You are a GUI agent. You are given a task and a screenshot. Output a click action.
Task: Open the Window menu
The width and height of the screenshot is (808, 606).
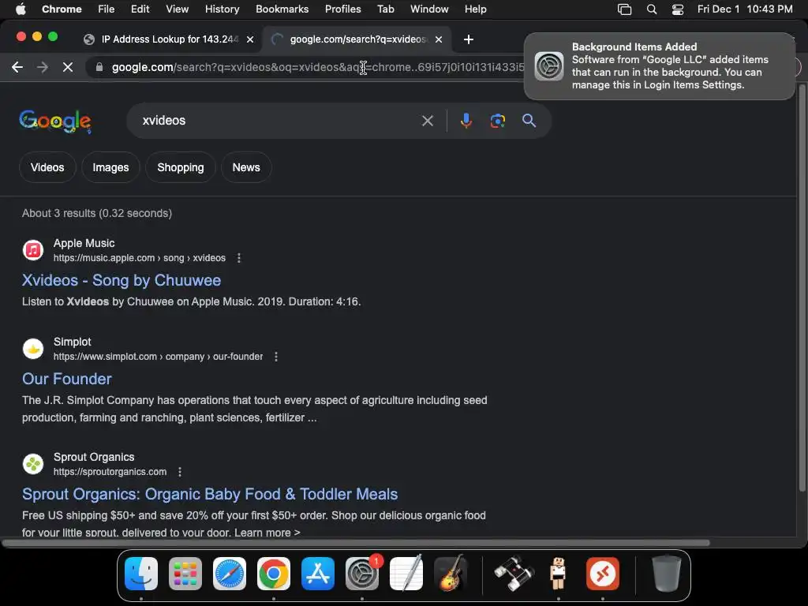tap(429, 9)
